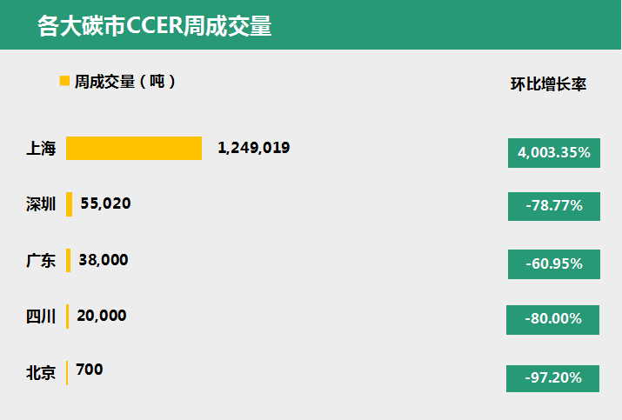
Task: Select the -78.77% growth rate box
Action: (x=554, y=206)
